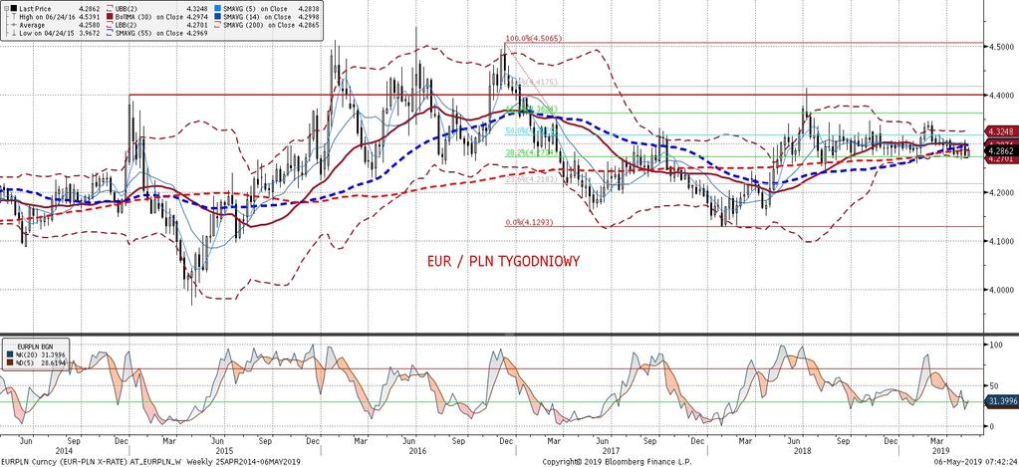This screenshot has width=1019, height=467.
Task: Click the LBB(2) dashed line legend icon
Action: [x=110, y=25]
